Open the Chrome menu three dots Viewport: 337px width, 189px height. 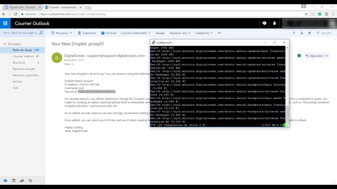pos(333,14)
